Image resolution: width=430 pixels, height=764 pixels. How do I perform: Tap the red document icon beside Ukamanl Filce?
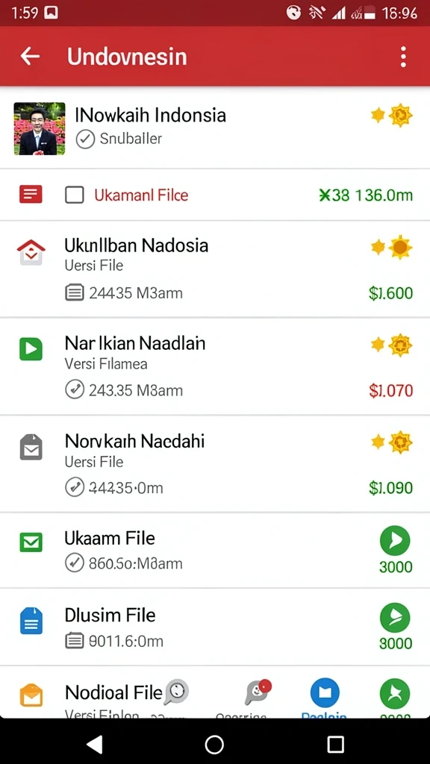(x=31, y=195)
